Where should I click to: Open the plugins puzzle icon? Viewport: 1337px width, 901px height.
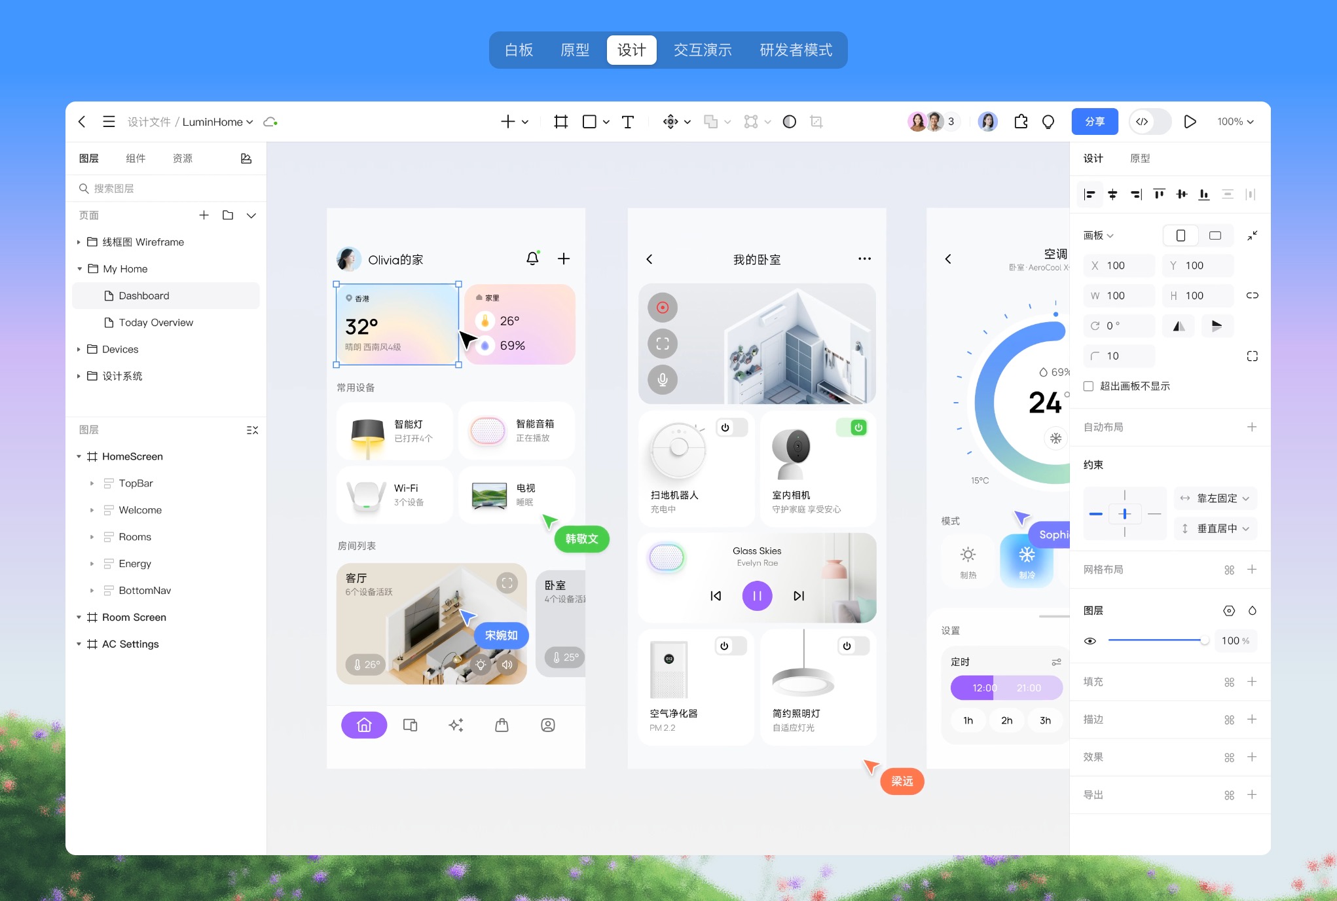[1021, 122]
